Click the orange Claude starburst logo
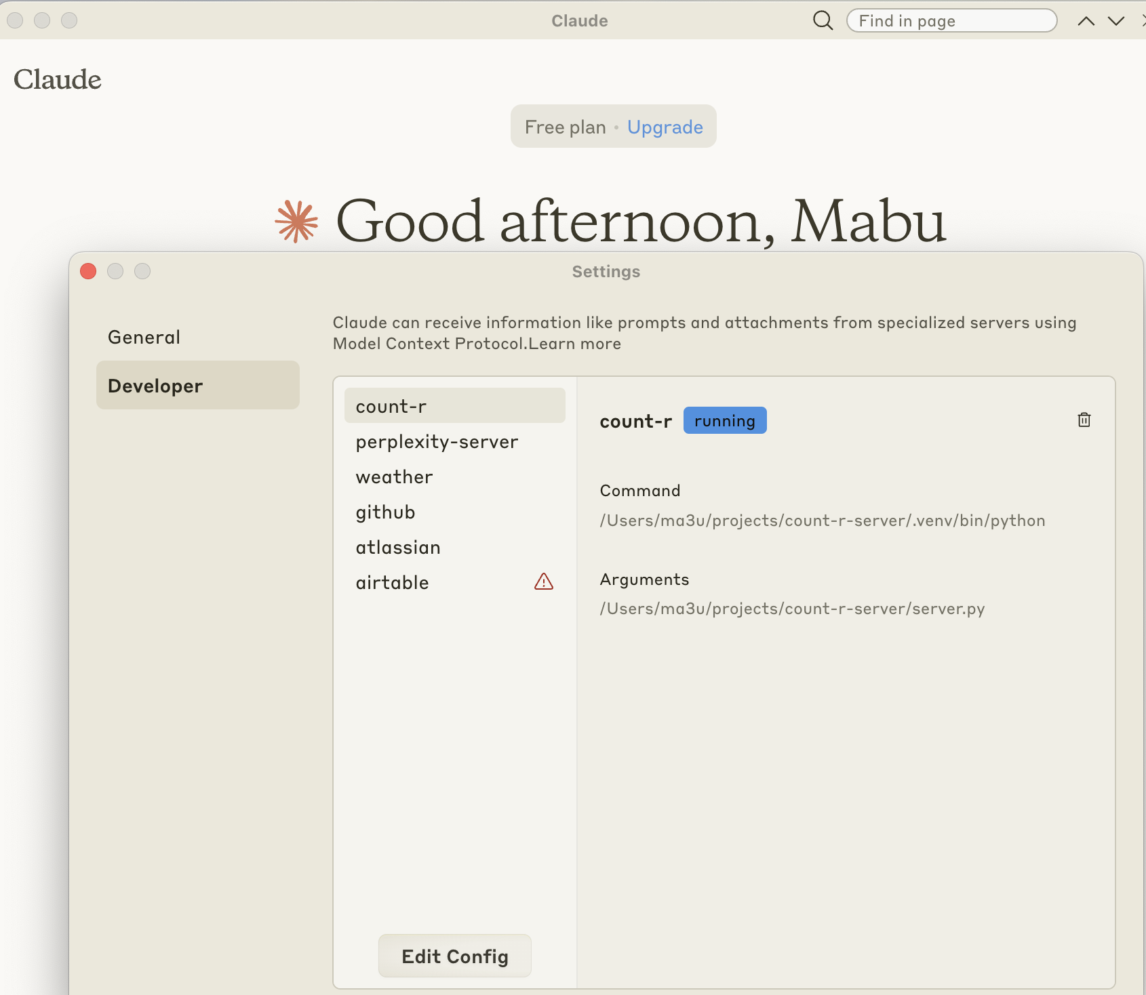The image size is (1146, 995). (296, 221)
